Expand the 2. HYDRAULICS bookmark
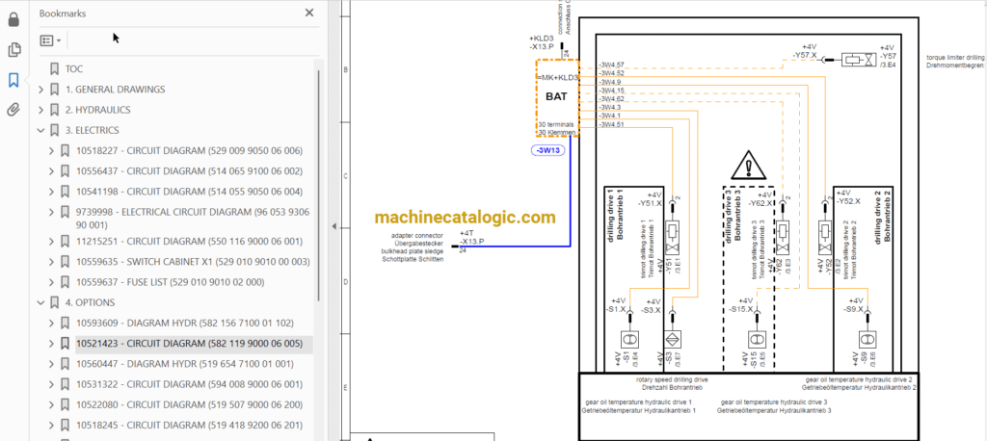 [41, 110]
